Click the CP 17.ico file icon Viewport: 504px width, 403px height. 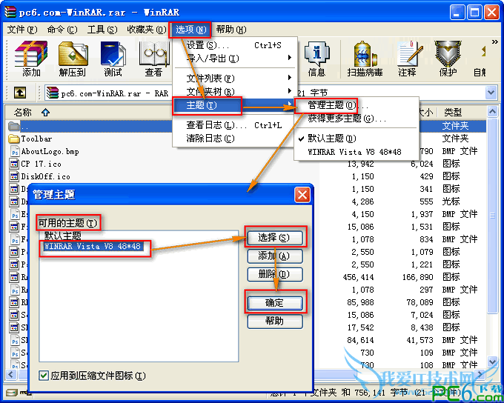point(14,164)
